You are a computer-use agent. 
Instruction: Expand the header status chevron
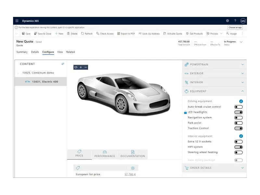(x=241, y=42)
